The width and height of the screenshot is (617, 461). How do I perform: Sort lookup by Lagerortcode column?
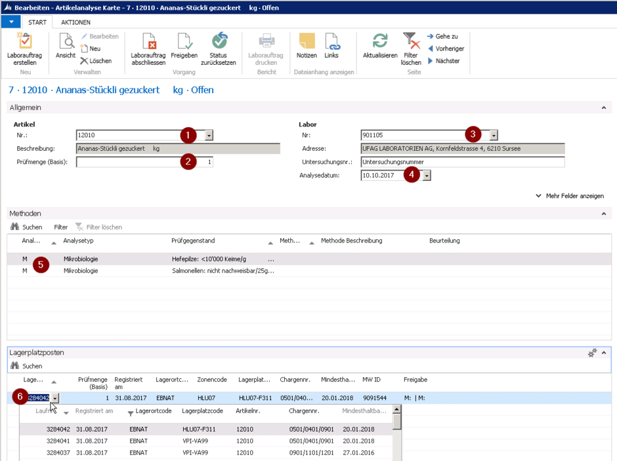pyautogui.click(x=154, y=411)
